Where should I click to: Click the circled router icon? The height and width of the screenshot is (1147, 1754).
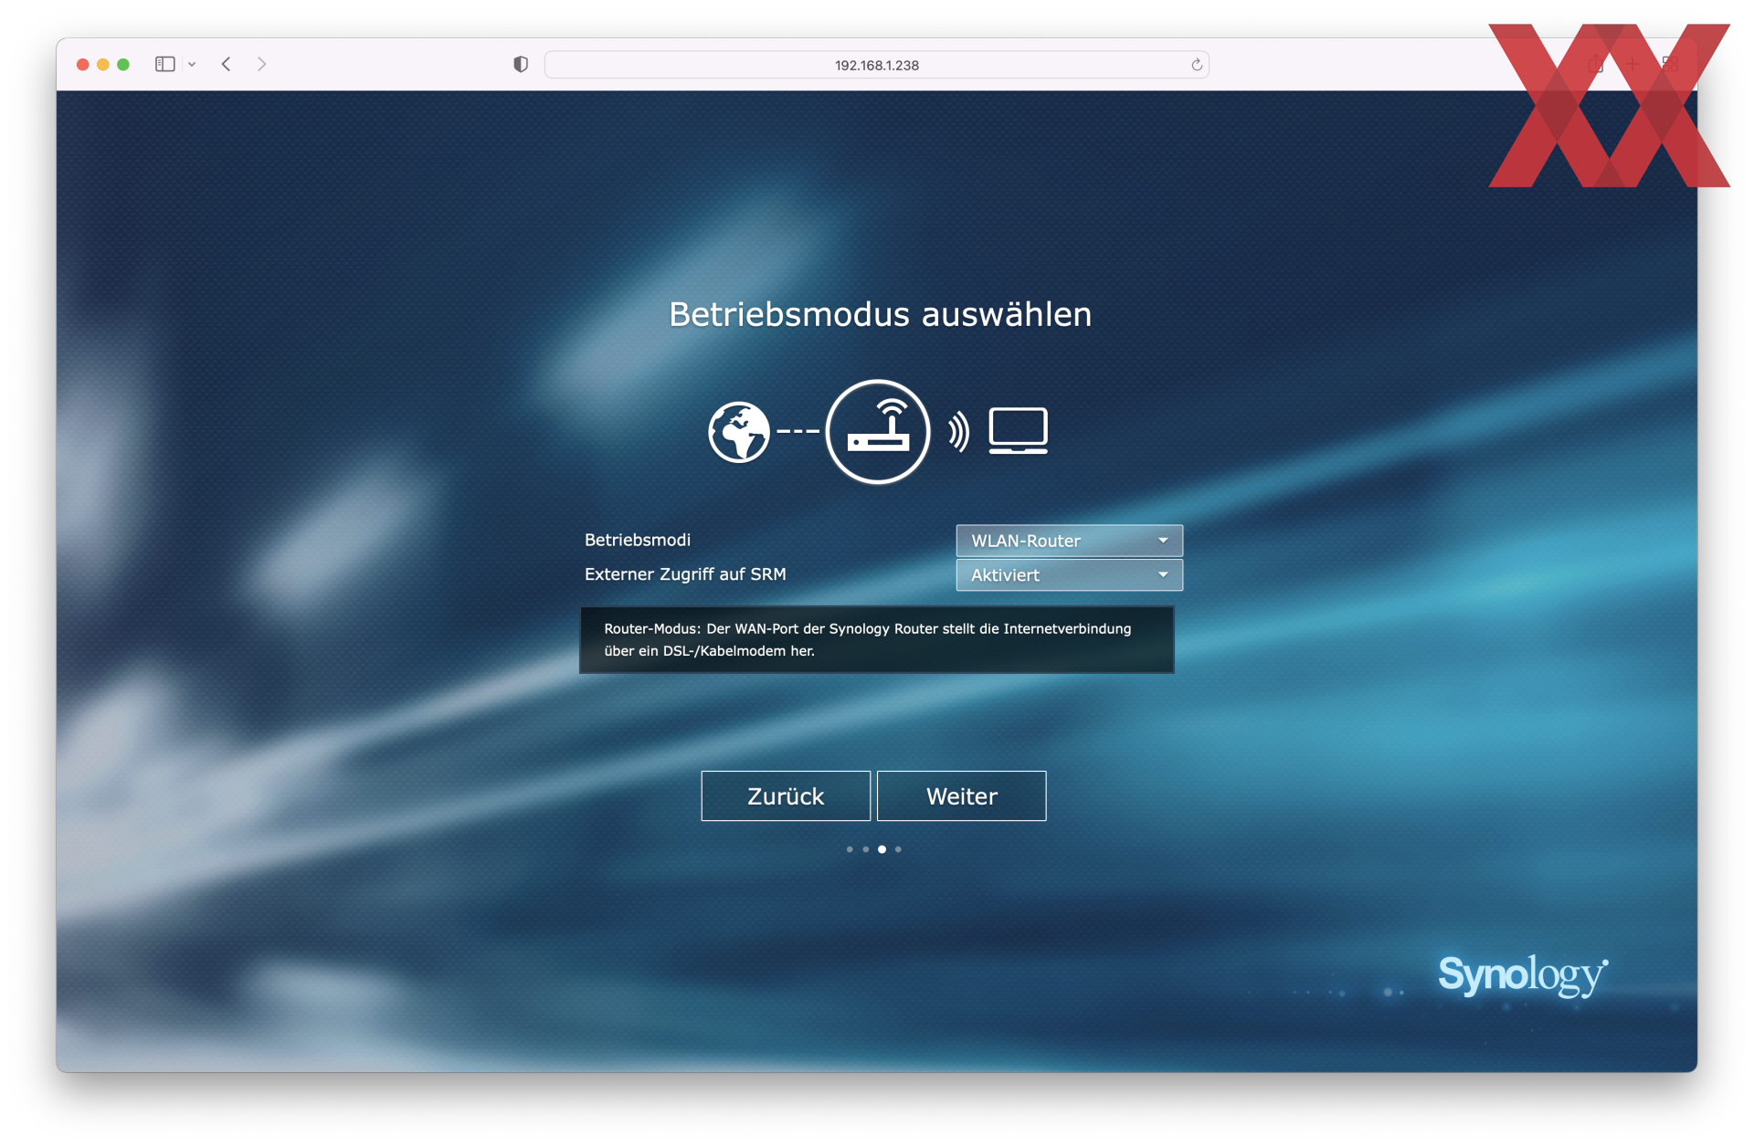click(878, 432)
